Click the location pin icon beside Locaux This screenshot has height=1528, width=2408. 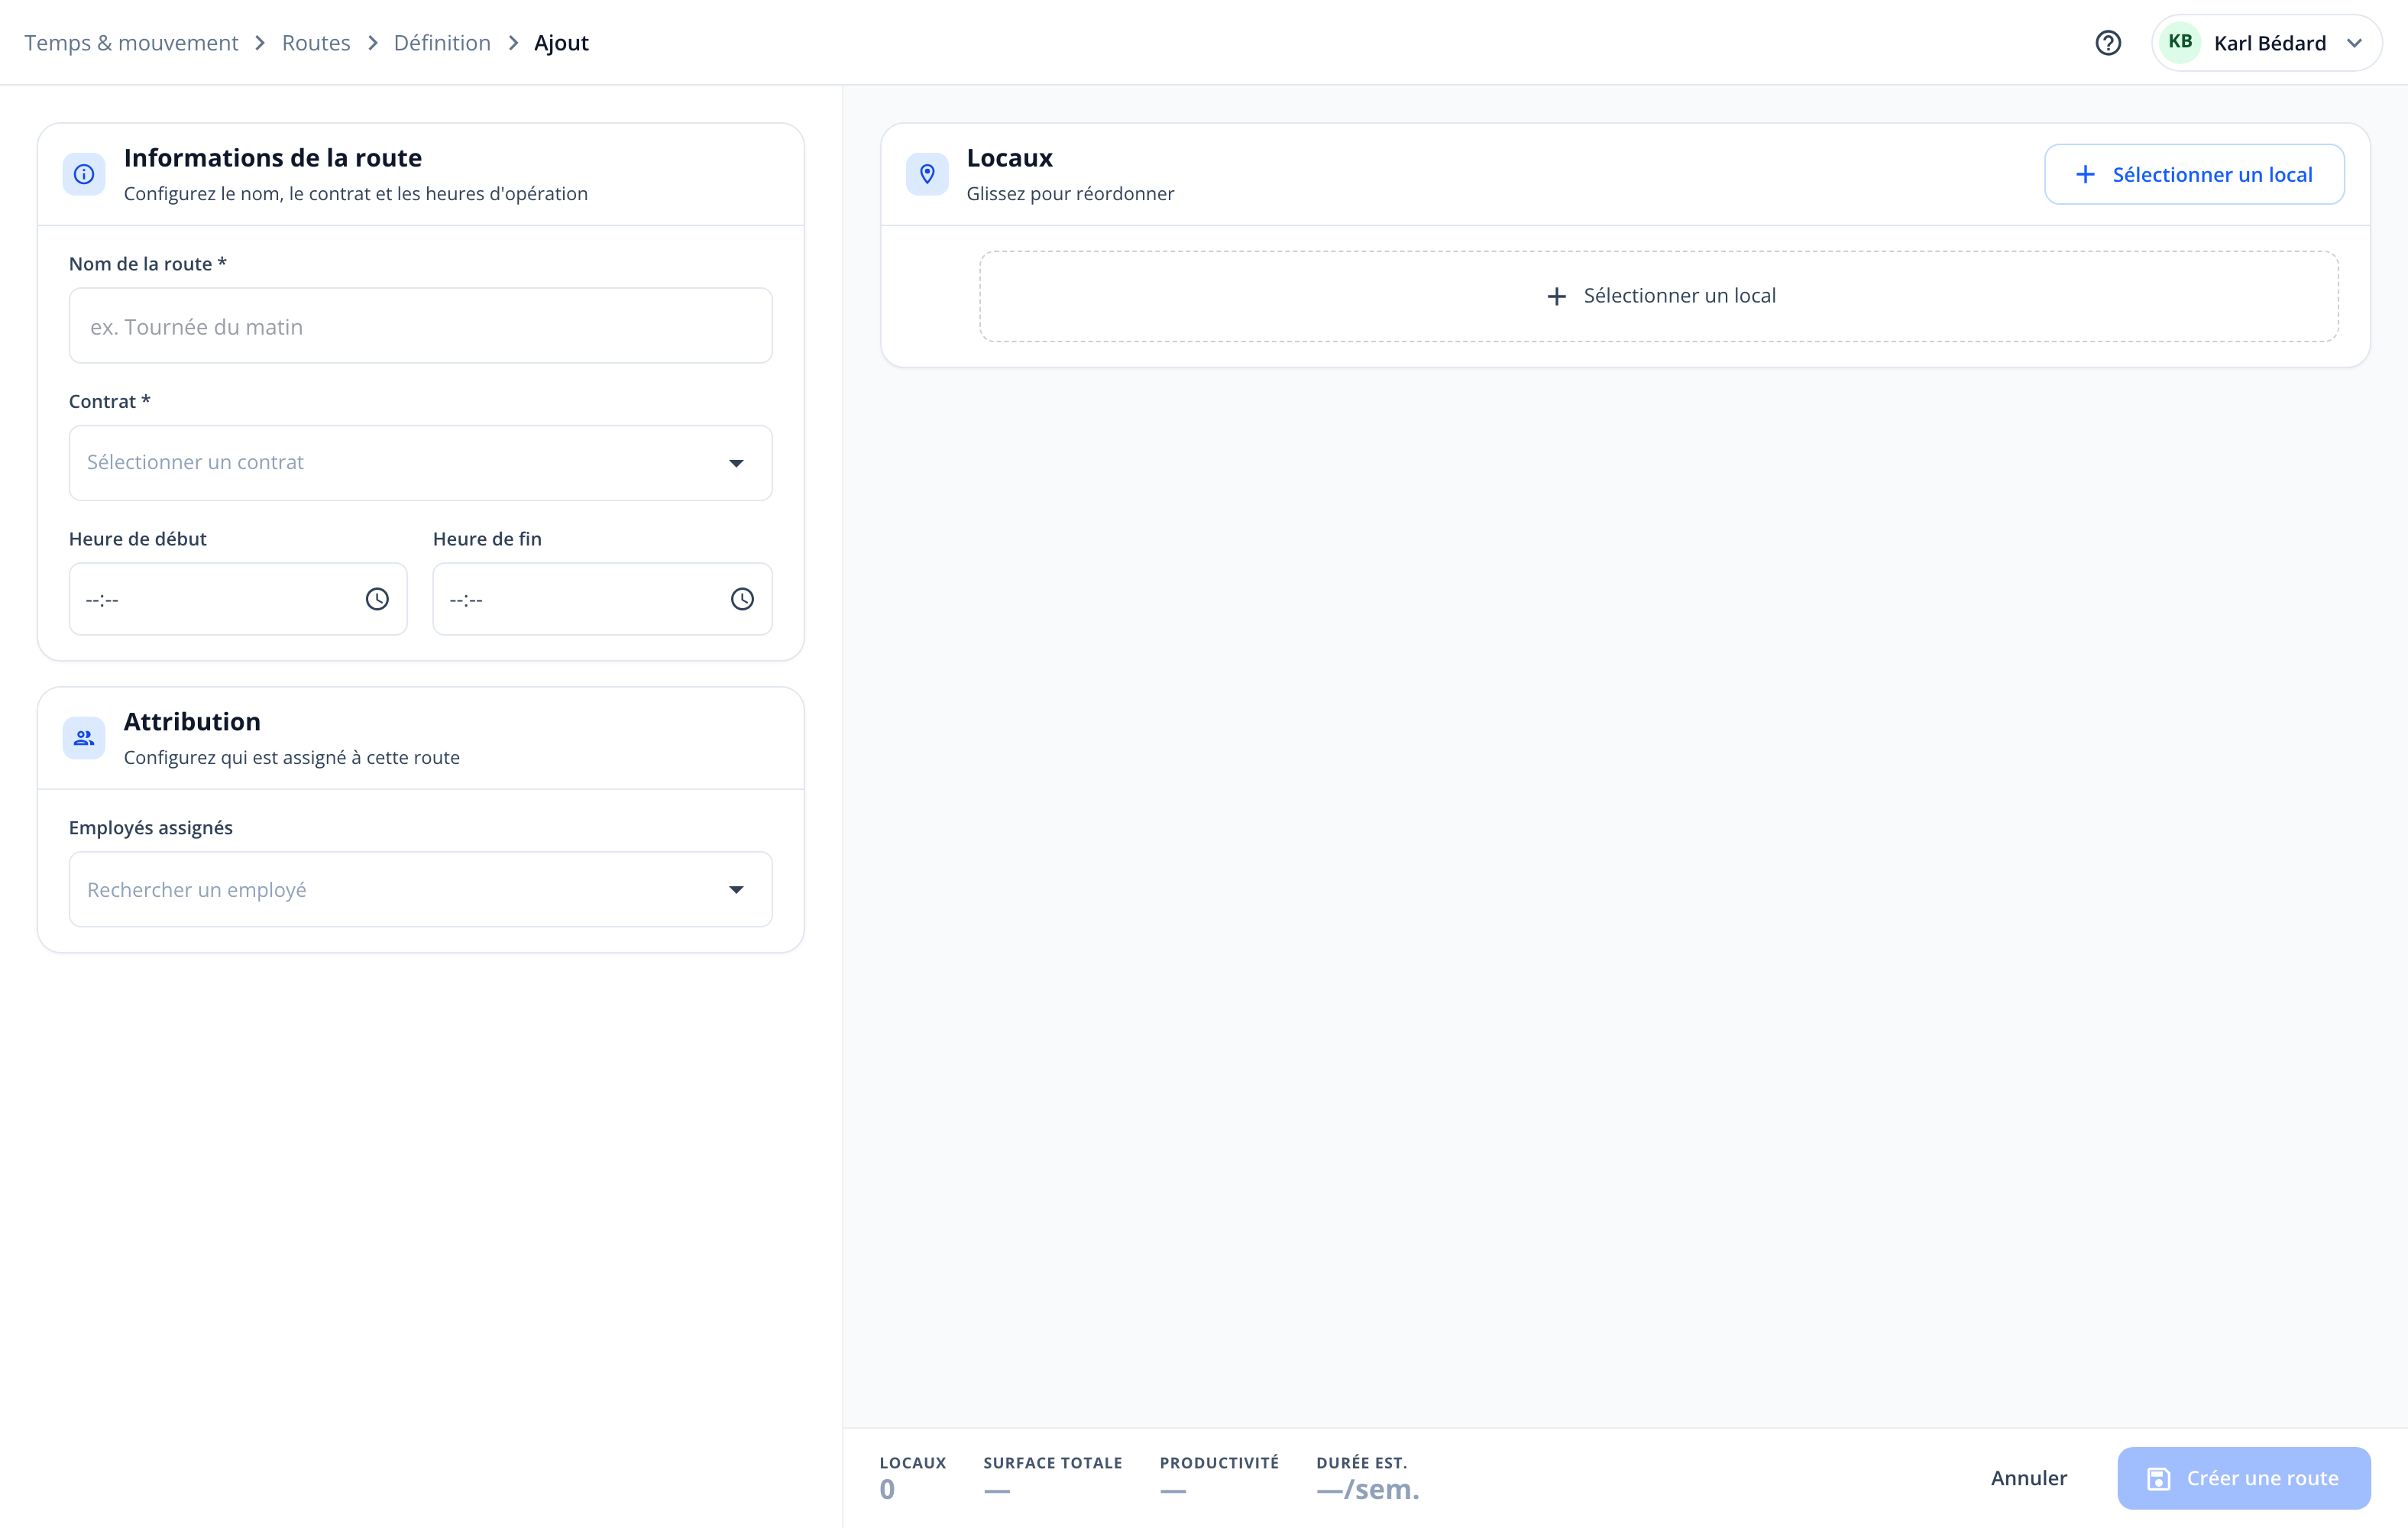(x=927, y=174)
